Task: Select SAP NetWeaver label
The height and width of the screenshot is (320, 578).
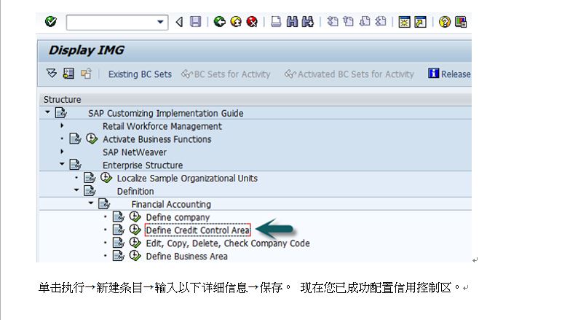Action: (134, 152)
